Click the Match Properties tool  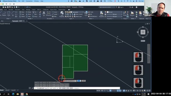102,14
